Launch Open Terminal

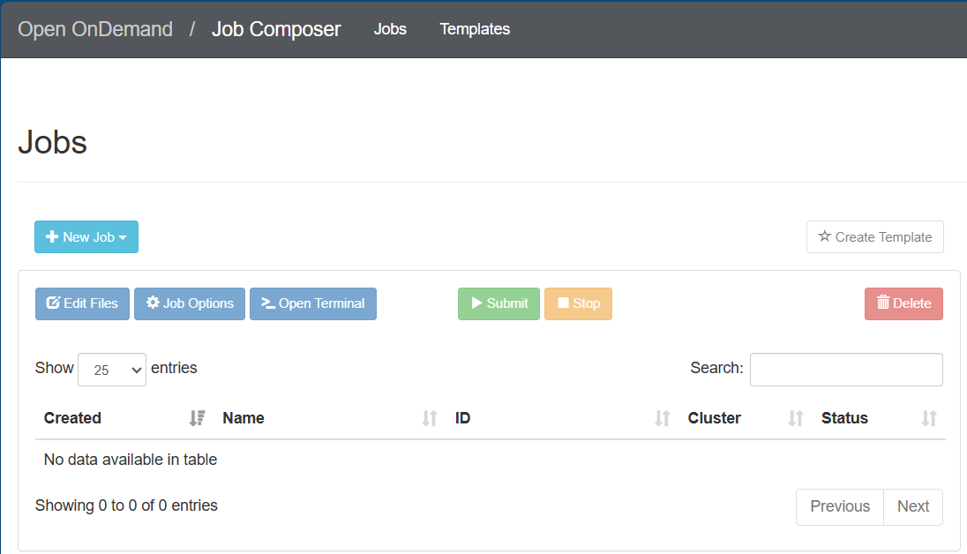pyautogui.click(x=312, y=303)
